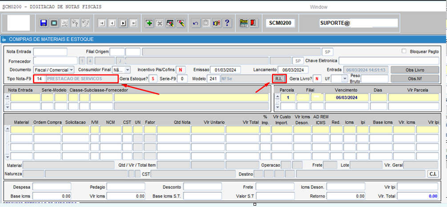Click the Icms Deson. totals input field
Viewport: 447px width, 207px height.
tap(346, 187)
